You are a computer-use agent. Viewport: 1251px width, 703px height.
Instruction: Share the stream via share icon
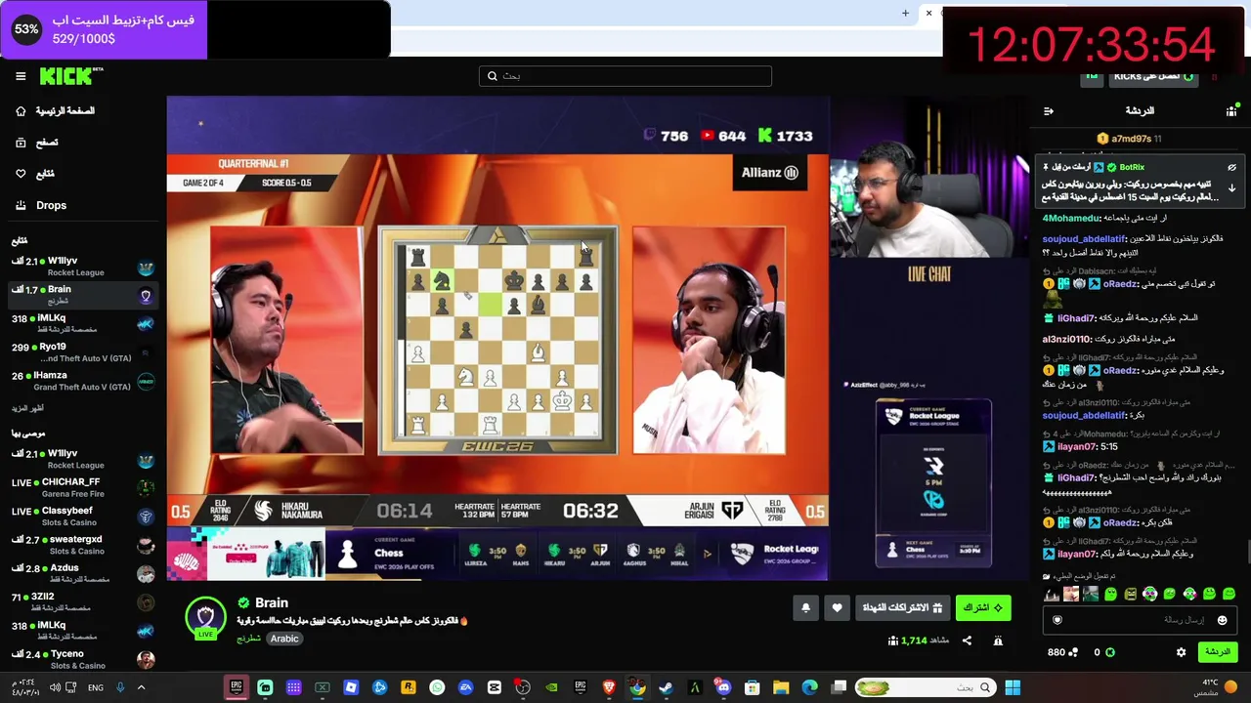point(967,641)
